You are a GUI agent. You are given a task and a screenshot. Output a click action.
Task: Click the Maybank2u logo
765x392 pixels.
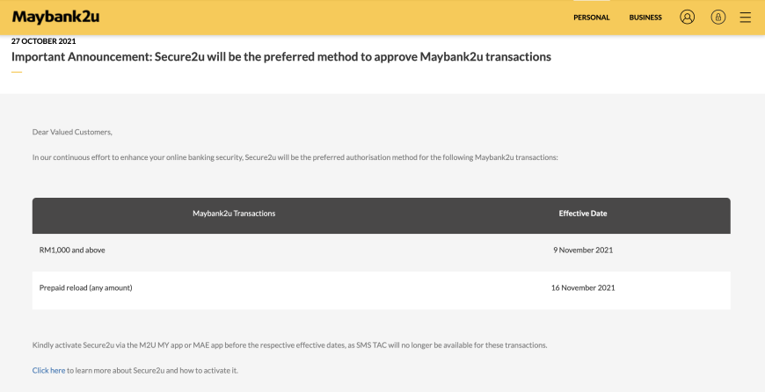click(x=55, y=17)
